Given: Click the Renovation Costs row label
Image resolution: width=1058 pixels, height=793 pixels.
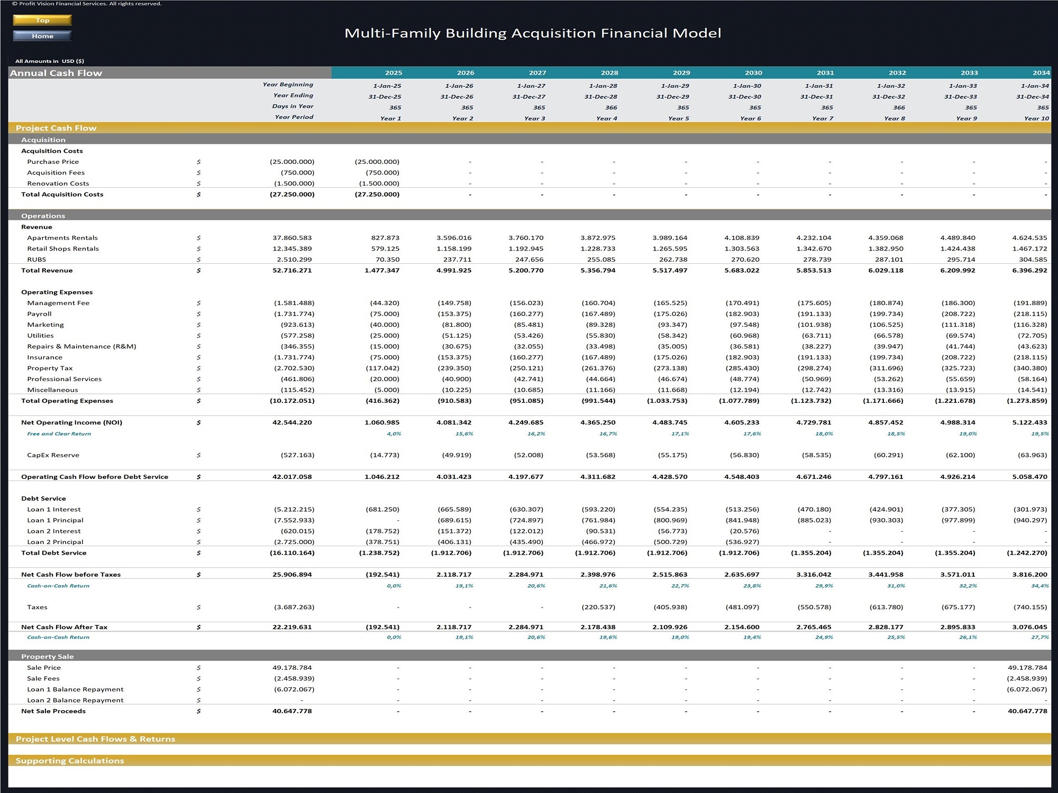Looking at the screenshot, I should tap(58, 183).
